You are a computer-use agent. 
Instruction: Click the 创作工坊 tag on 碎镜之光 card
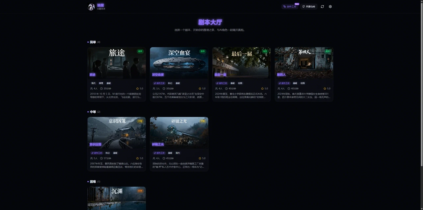(x=159, y=153)
